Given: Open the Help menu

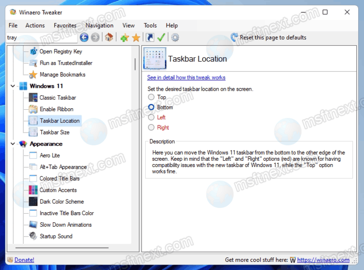Looking at the screenshot, I should click(x=172, y=25).
